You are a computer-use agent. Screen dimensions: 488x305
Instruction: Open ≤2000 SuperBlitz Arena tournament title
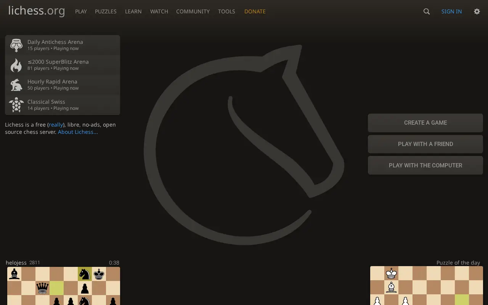58,62
